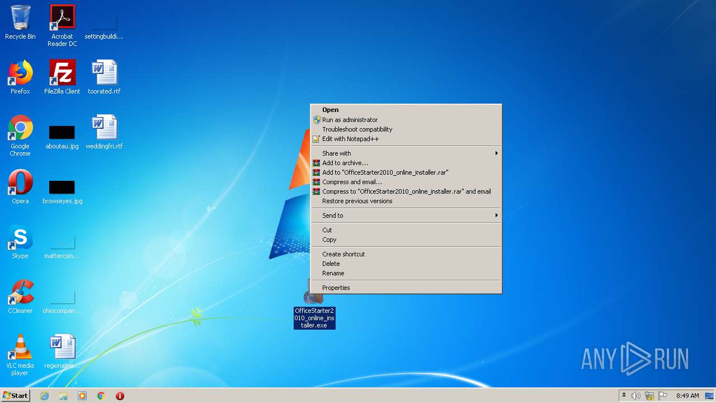Click the 8:49 AM taskbar clock

(x=687, y=396)
